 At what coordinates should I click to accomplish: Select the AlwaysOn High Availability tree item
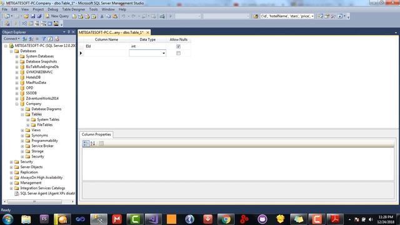tap(41, 177)
